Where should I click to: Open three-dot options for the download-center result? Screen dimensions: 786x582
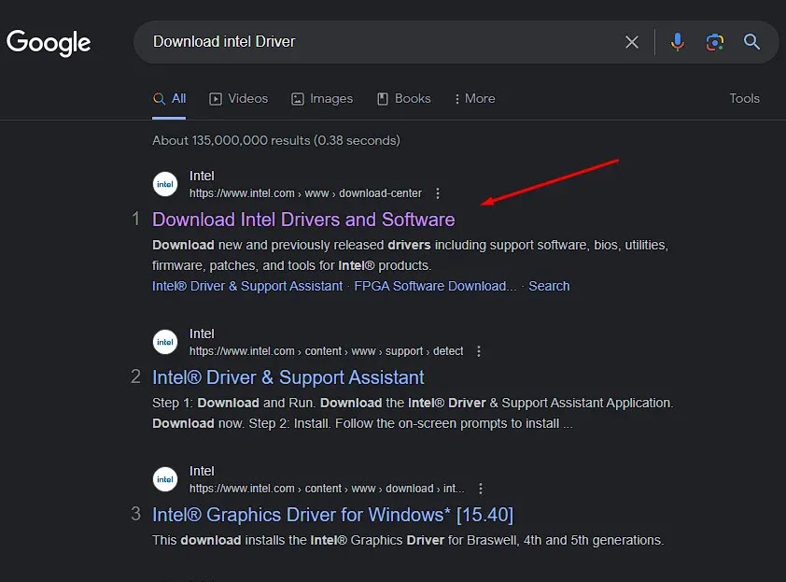[x=438, y=193]
